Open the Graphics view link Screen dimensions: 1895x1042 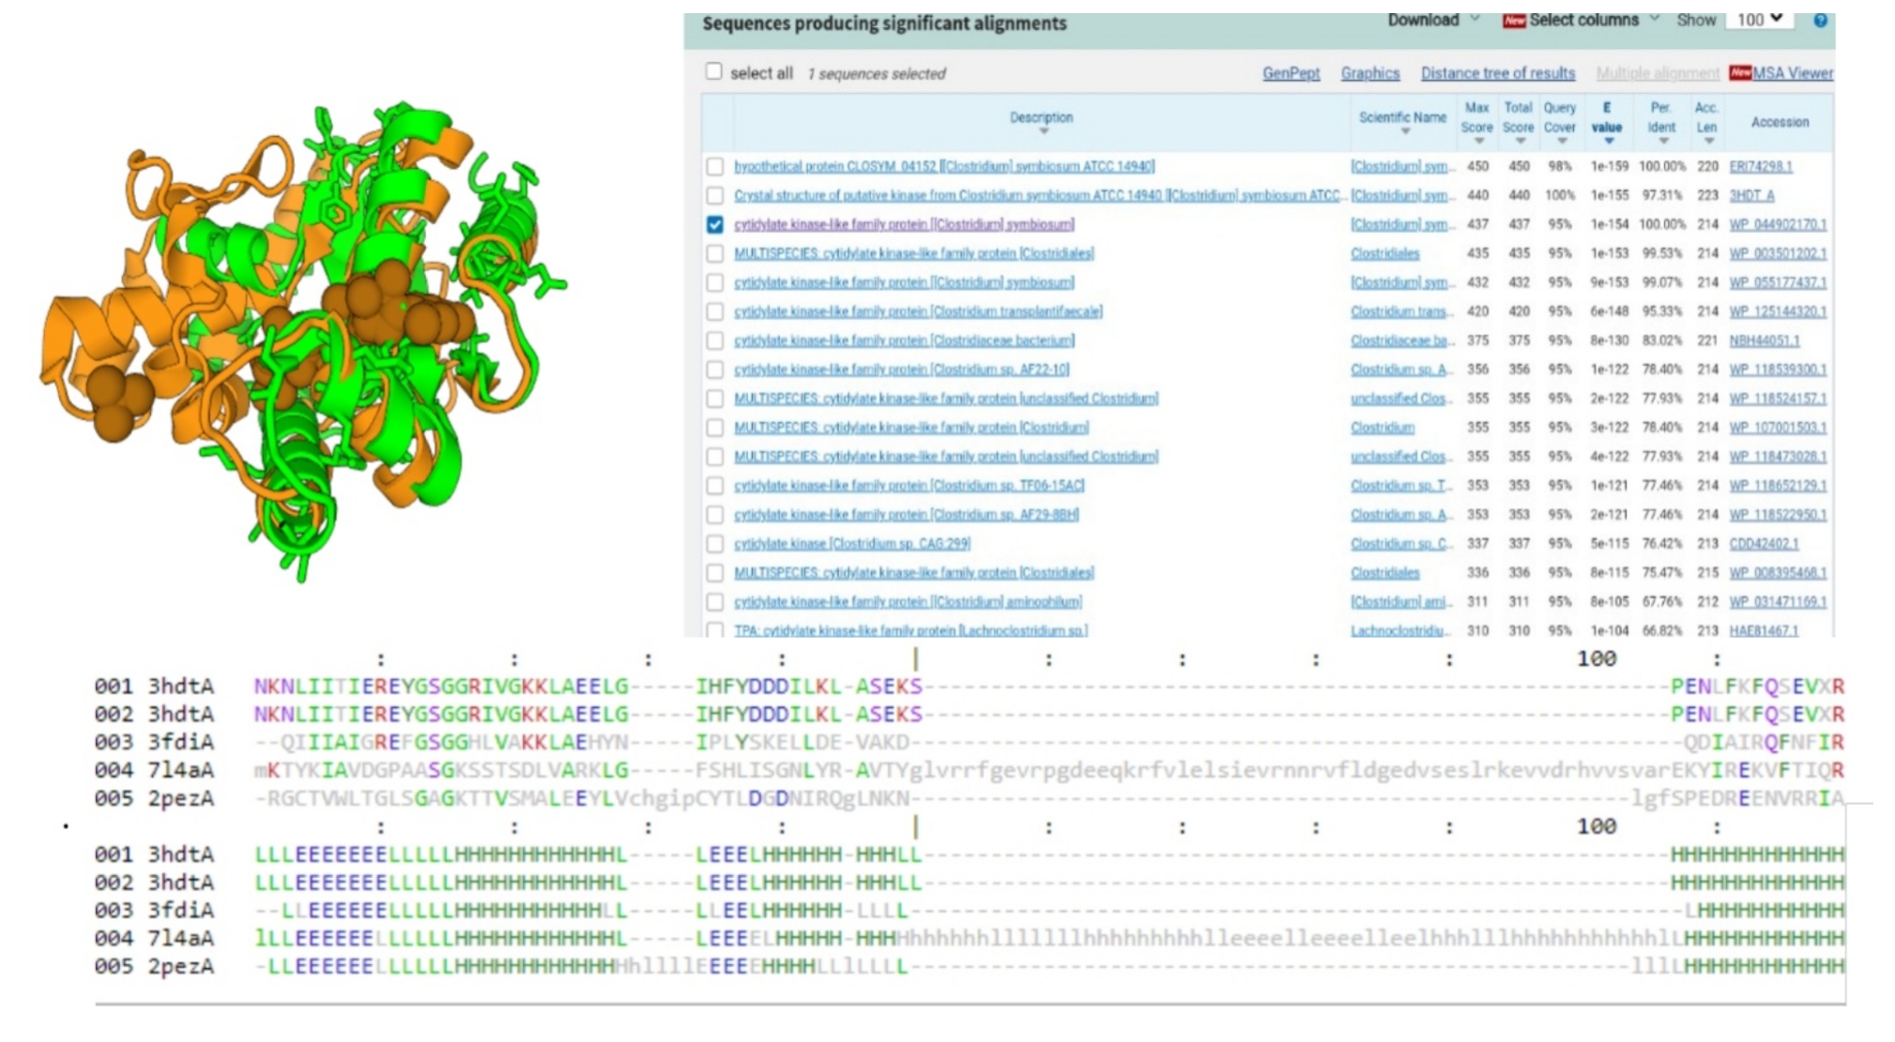click(x=1369, y=73)
